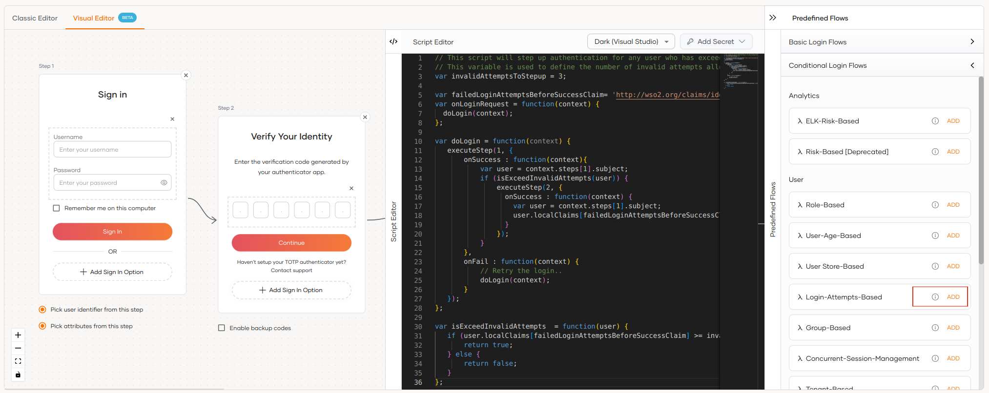Screen dimensions: 989x393
Task: Click the Script Editor code icon
Action: [393, 41]
